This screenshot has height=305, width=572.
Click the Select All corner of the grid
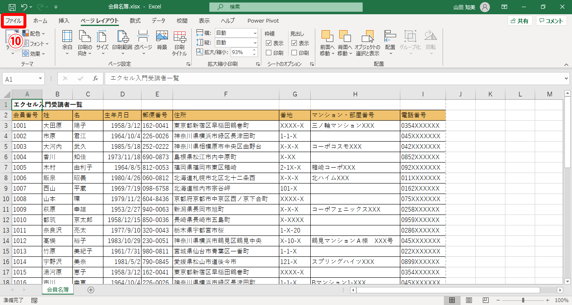6,94
